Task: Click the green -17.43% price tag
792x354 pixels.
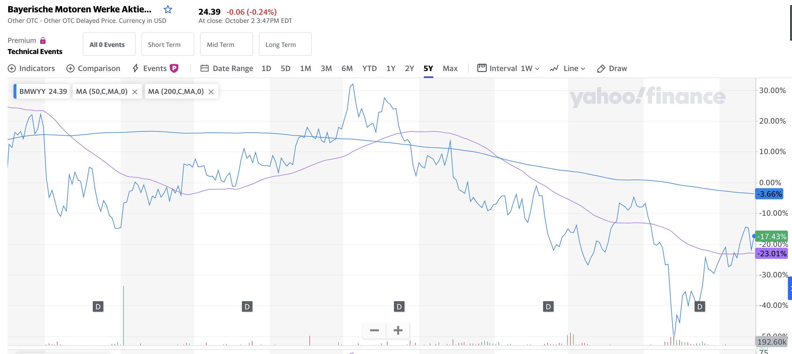Action: point(771,236)
